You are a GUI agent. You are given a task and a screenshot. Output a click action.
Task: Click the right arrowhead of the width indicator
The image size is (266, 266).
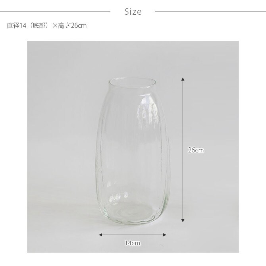164,235
